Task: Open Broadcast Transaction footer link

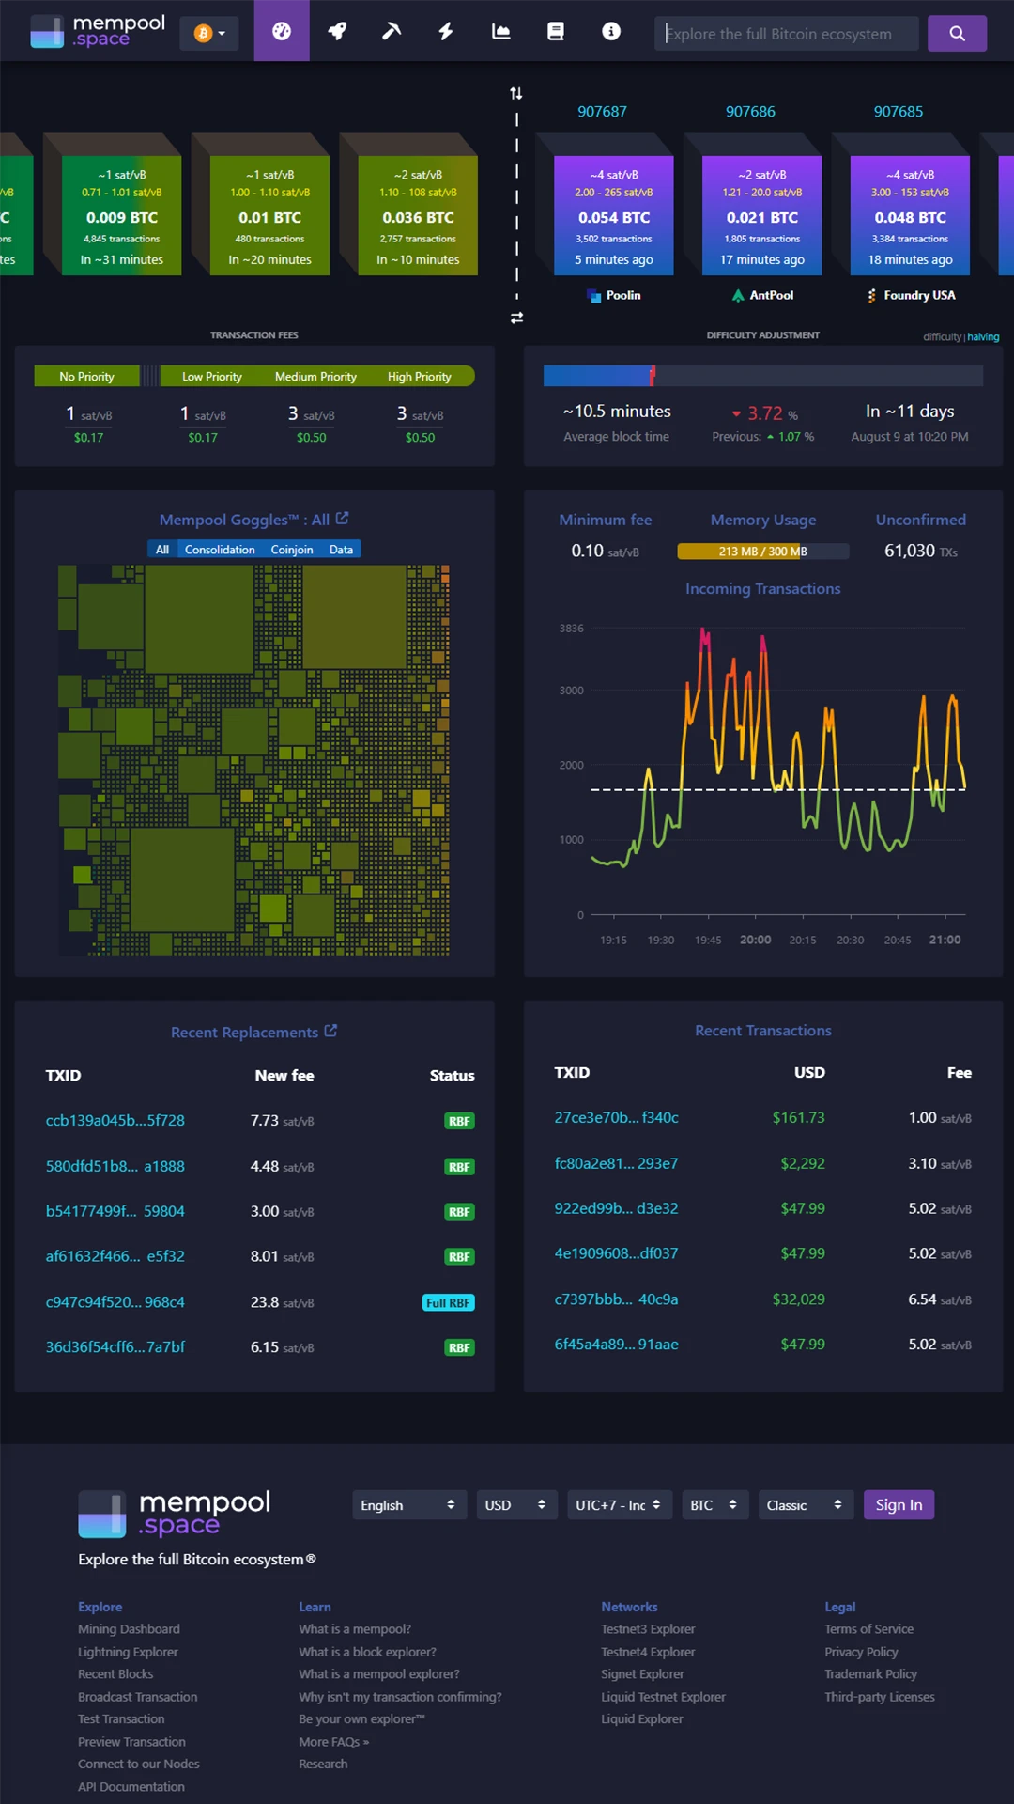Action: (x=138, y=1697)
